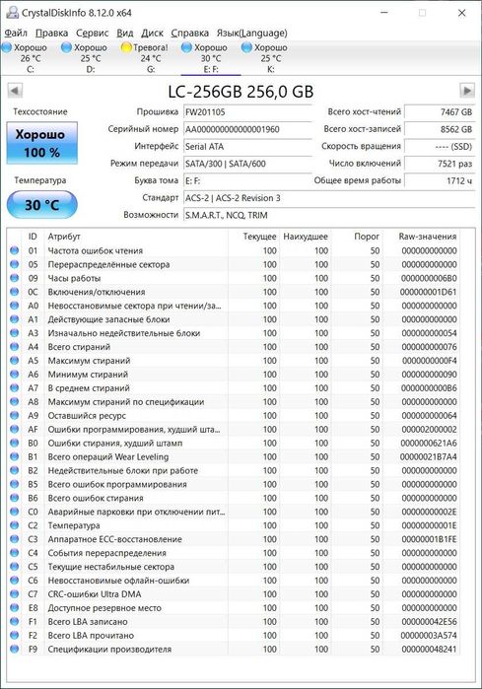Click status orb of attribute 01 row
This screenshot has width=482, height=689.
tap(15, 250)
